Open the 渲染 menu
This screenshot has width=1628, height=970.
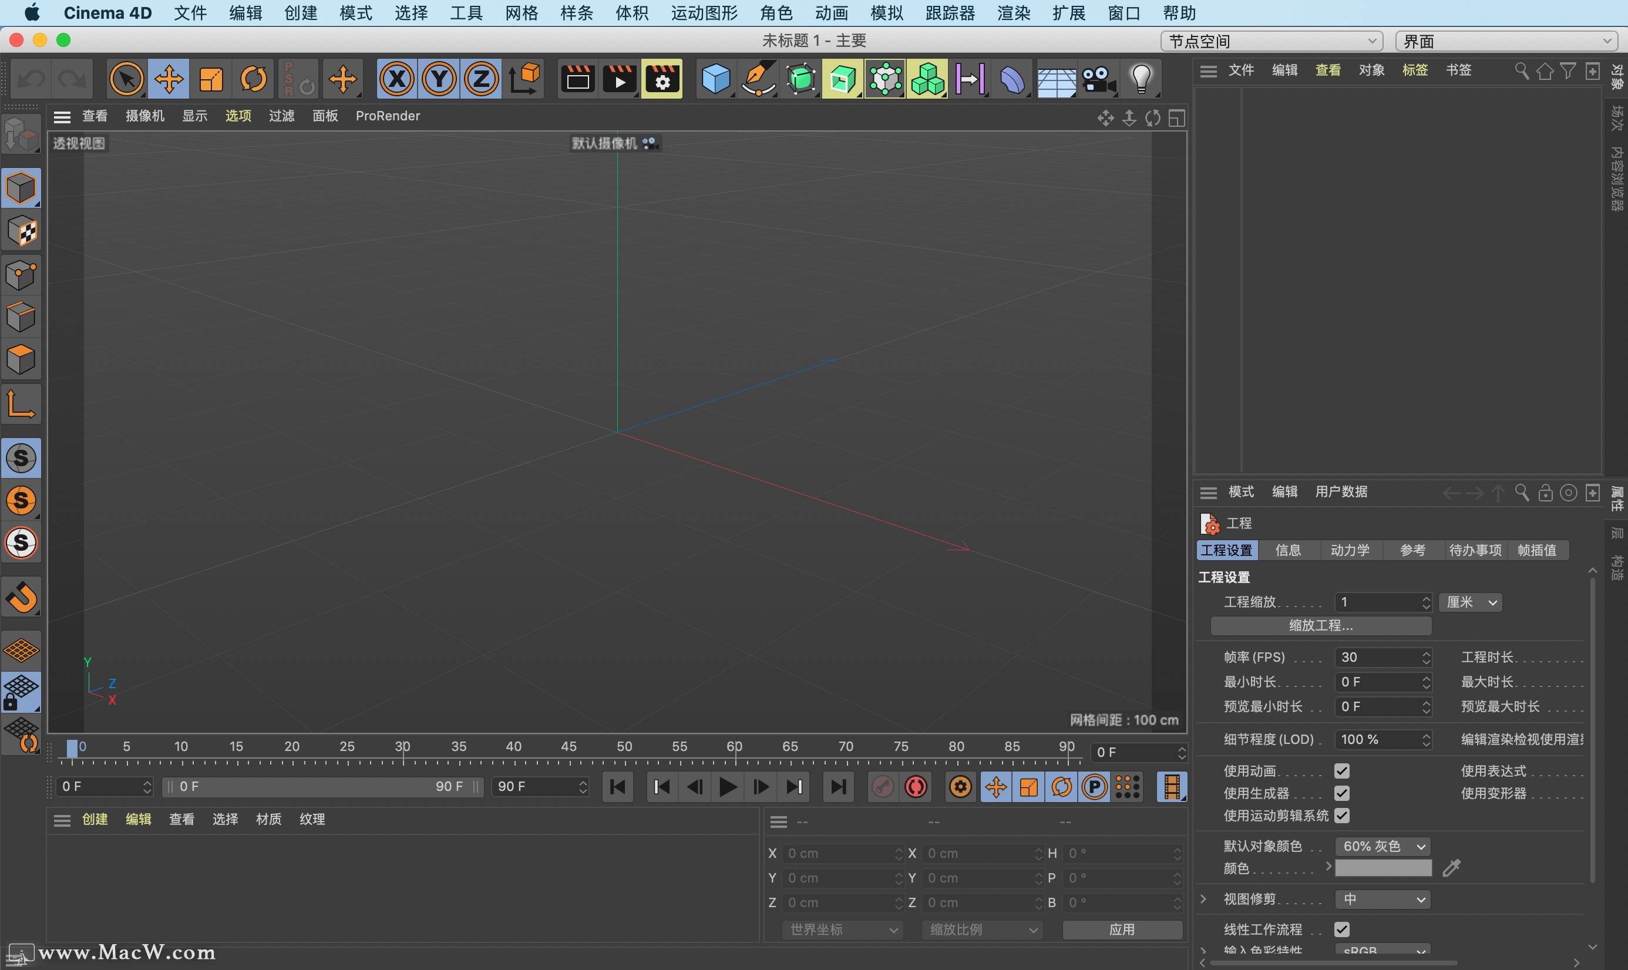1014,13
